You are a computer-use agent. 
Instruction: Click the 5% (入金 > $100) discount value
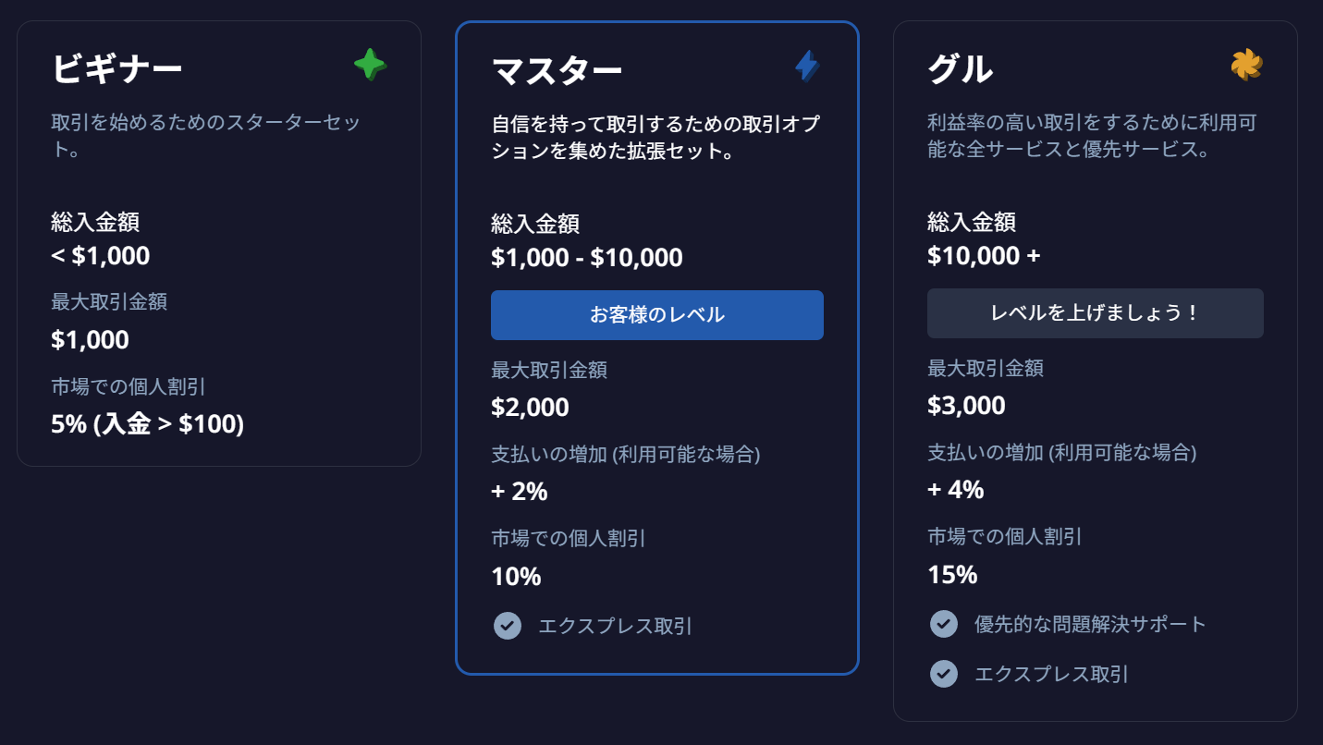click(148, 424)
